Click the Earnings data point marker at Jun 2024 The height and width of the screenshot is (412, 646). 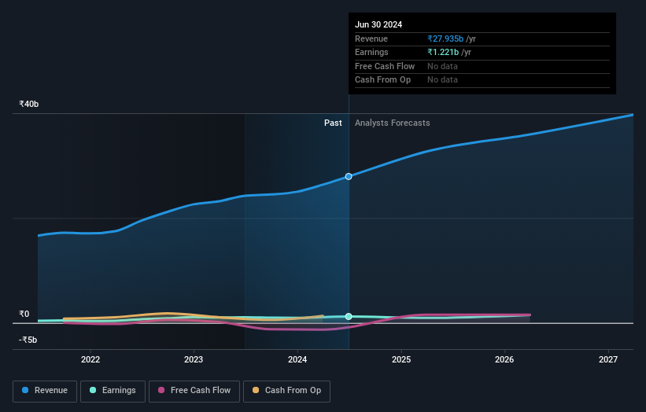pos(349,317)
